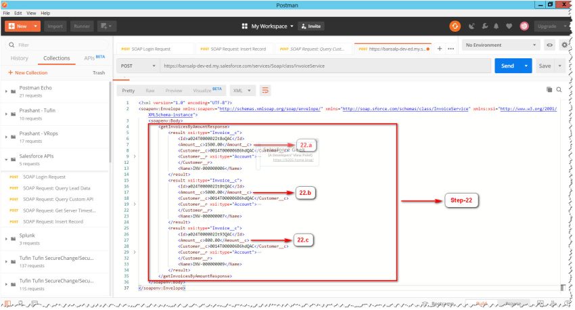Open the satellite capture requests icon

click(x=471, y=26)
